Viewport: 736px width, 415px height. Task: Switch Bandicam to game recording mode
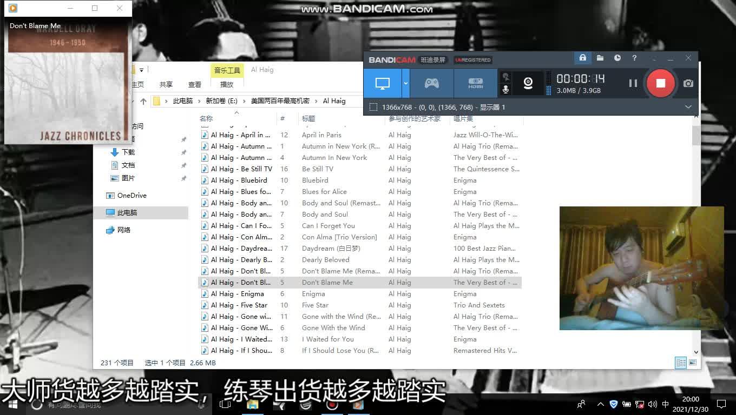(431, 83)
